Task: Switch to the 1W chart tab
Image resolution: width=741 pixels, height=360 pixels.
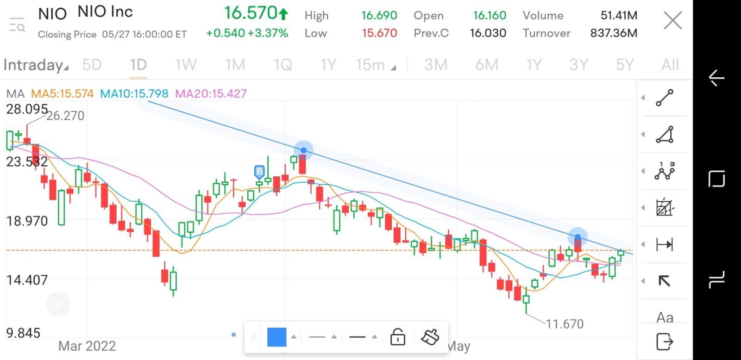Action: coord(186,65)
